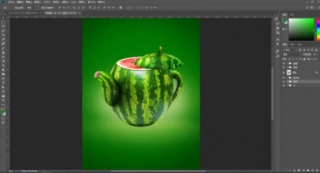Select the Horizontal Type tool
Viewport: 320px width, 173px height.
[3, 83]
